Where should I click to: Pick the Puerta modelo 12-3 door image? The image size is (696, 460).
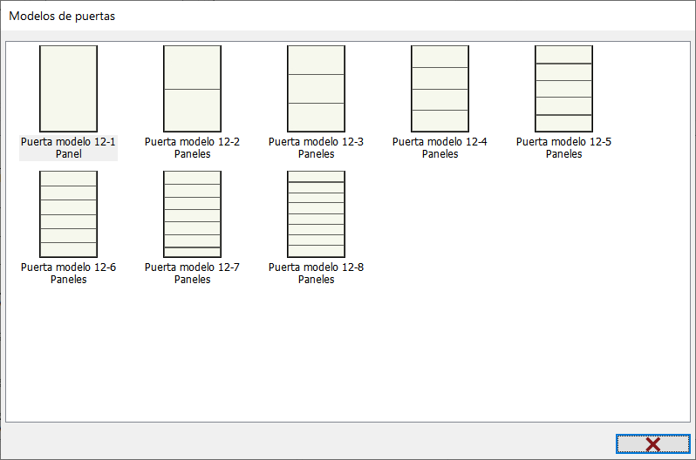coord(316,89)
